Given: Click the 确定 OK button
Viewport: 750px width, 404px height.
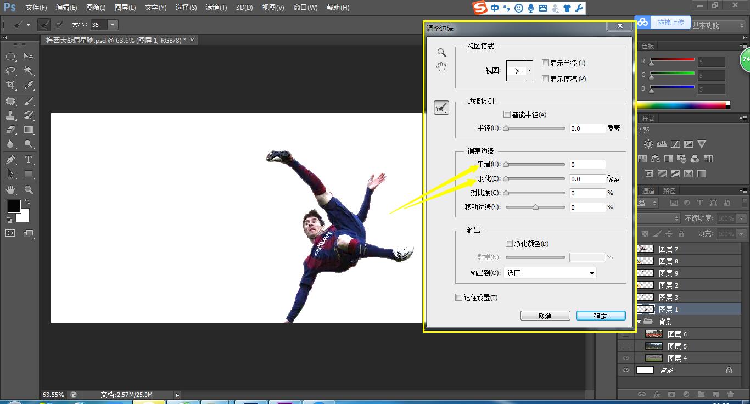Looking at the screenshot, I should click(x=600, y=315).
